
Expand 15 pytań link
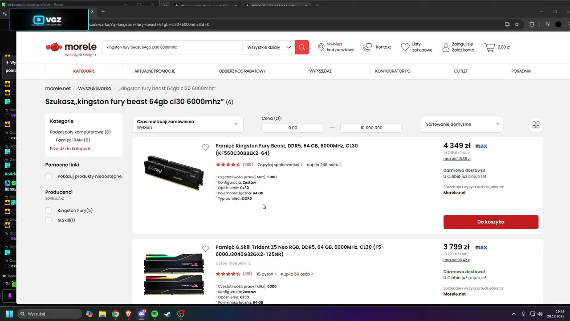click(267, 274)
